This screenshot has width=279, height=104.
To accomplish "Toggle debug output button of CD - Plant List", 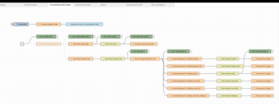I will [57, 36].
